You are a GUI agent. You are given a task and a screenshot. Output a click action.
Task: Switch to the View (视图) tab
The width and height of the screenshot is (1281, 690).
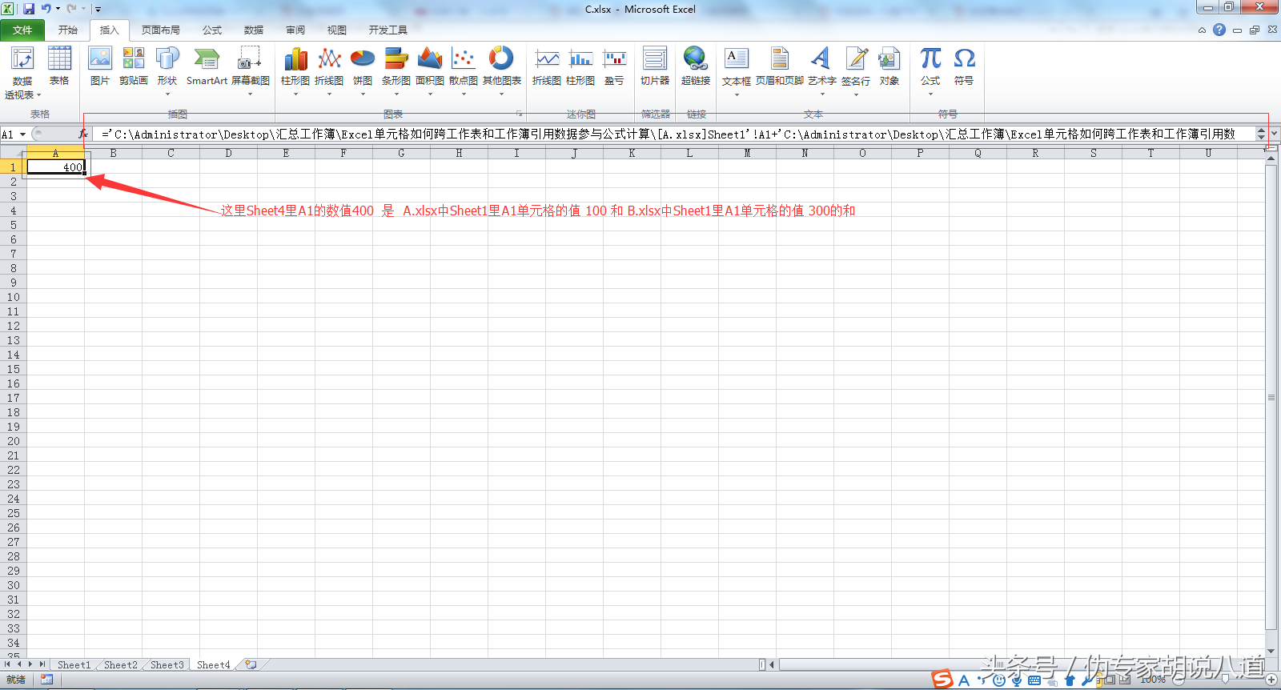[x=337, y=30]
